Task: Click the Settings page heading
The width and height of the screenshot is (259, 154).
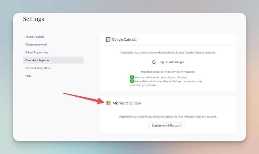Action: click(x=33, y=19)
